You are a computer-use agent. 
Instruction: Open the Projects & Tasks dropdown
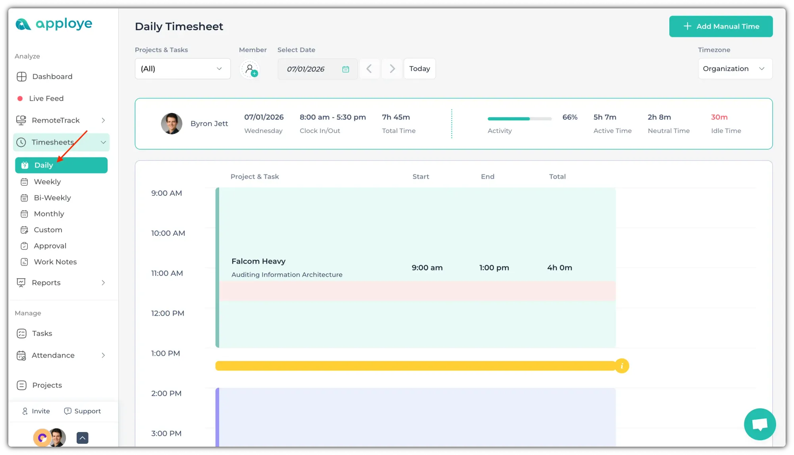[183, 69]
